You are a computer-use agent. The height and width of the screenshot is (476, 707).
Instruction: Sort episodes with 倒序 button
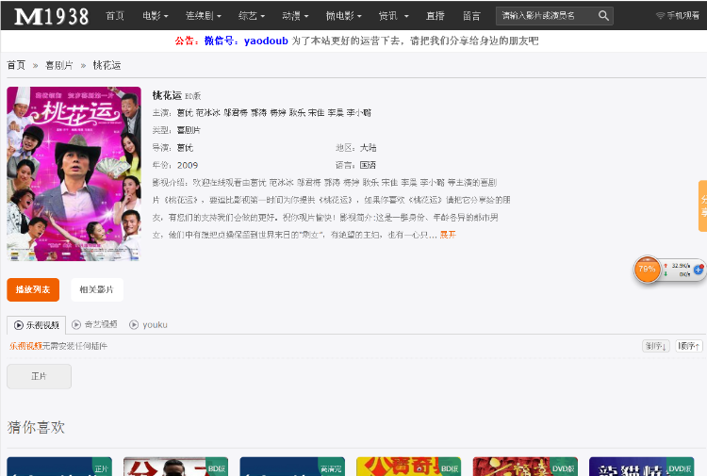(655, 346)
